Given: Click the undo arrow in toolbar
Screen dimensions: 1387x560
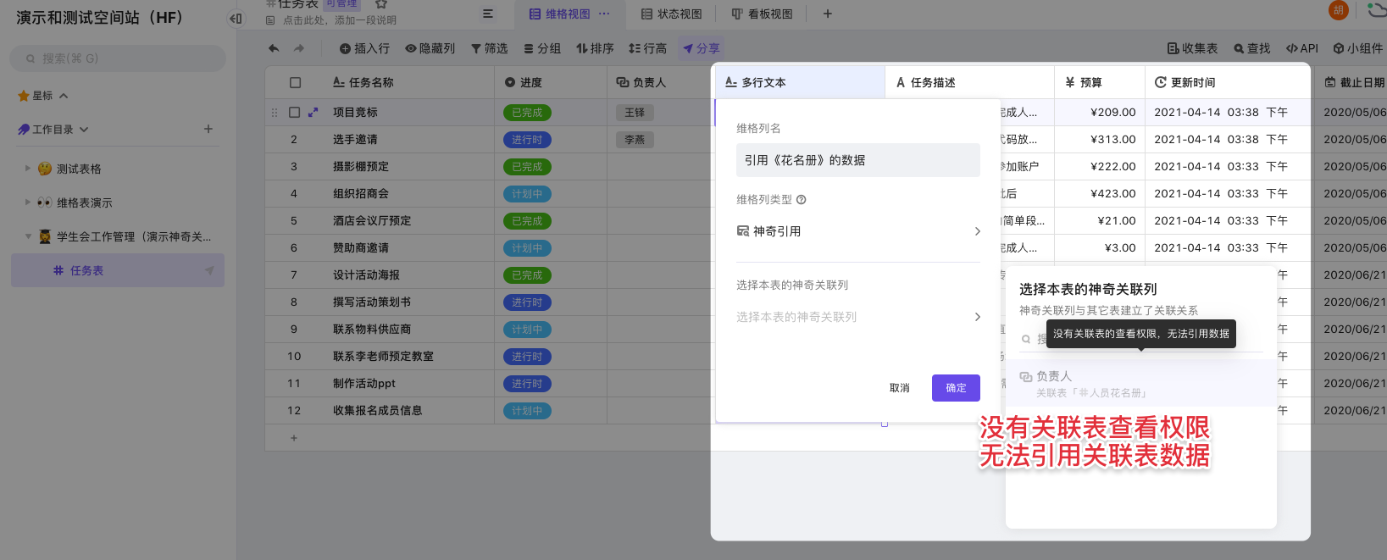Looking at the screenshot, I should (274, 49).
